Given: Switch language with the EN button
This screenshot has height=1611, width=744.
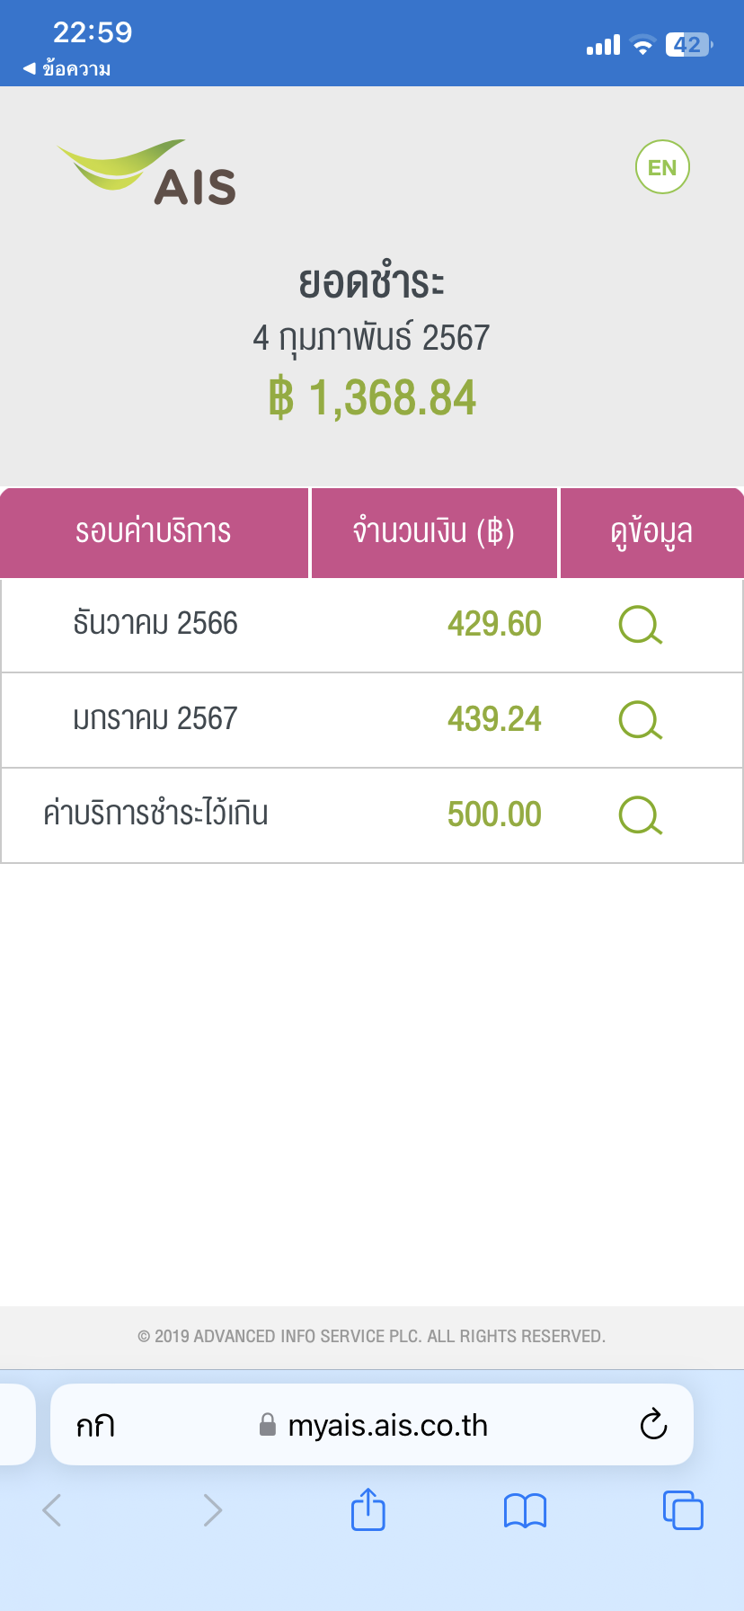Looking at the screenshot, I should click(x=662, y=167).
